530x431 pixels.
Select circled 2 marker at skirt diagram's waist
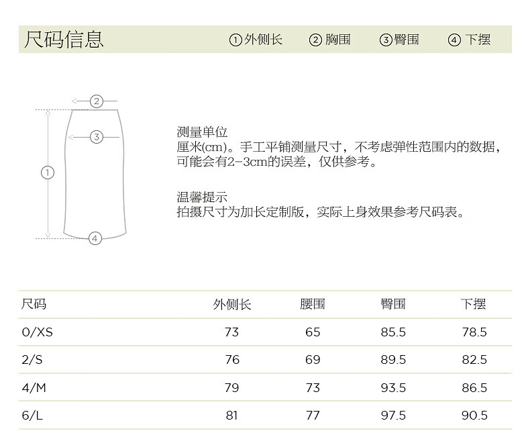(96, 101)
